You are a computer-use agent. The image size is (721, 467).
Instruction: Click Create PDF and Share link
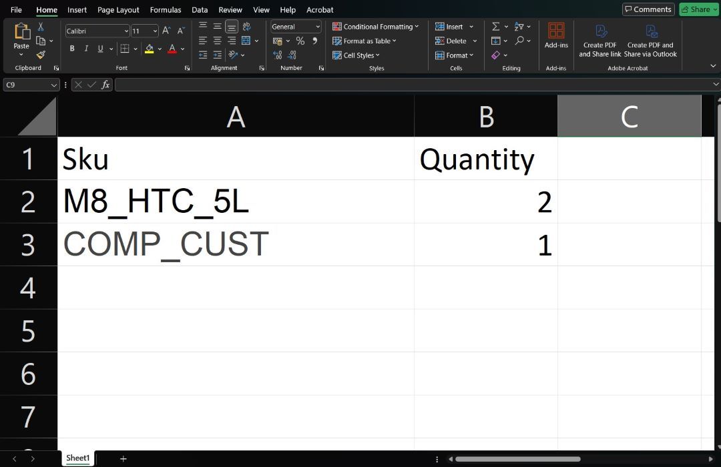click(x=600, y=41)
